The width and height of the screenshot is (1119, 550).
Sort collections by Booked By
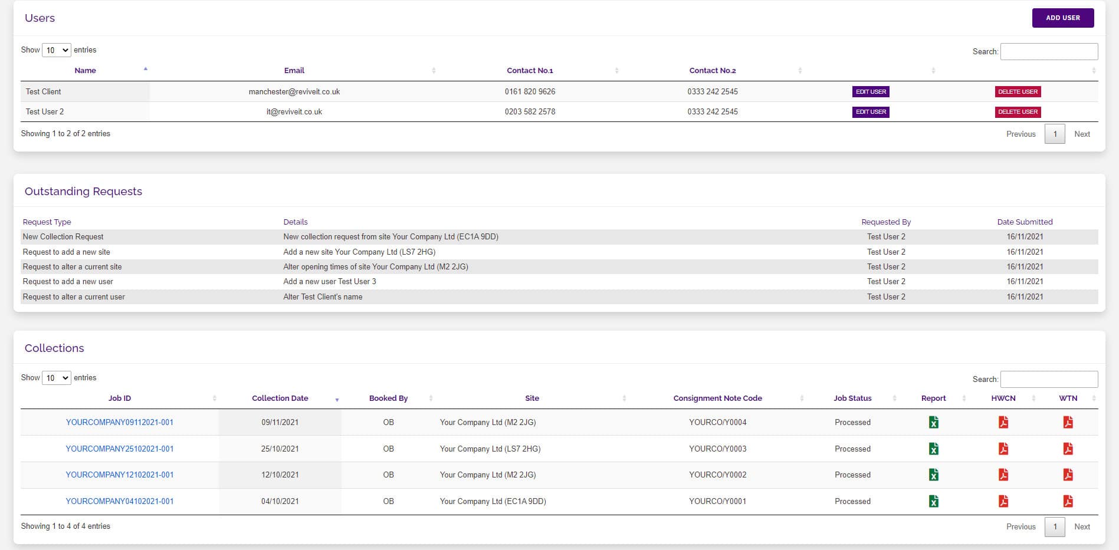(x=388, y=398)
